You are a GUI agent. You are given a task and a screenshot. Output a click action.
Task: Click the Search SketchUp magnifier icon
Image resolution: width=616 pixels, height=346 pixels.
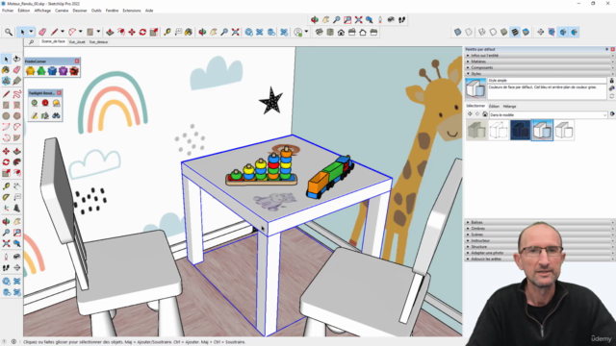9,32
